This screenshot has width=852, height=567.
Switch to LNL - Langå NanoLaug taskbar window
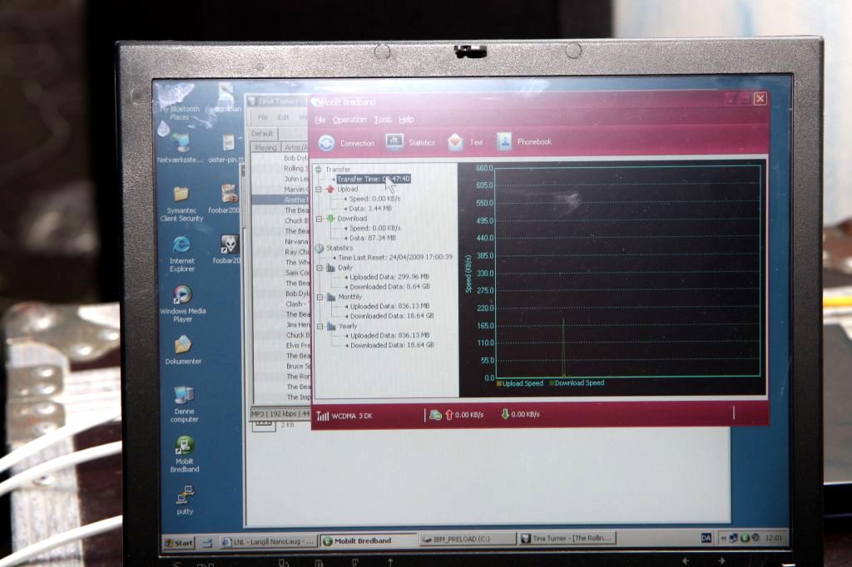coord(269,541)
